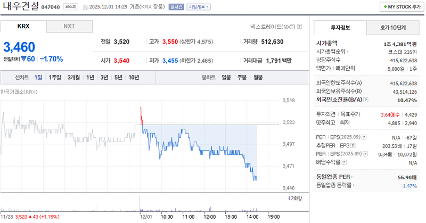The image size is (426, 223).
Task: Click the 투자의견 3.64매수 value
Action: pyautogui.click(x=390, y=114)
